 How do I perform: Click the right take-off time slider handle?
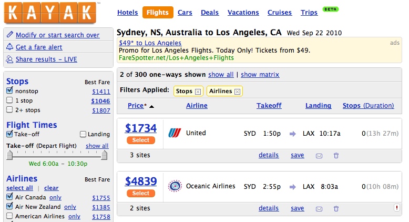pos(105,155)
